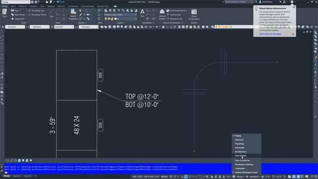Open the Autodesk App Store cart icon
Image resolution: width=318 pixels, height=179 pixels.
tap(280, 2)
